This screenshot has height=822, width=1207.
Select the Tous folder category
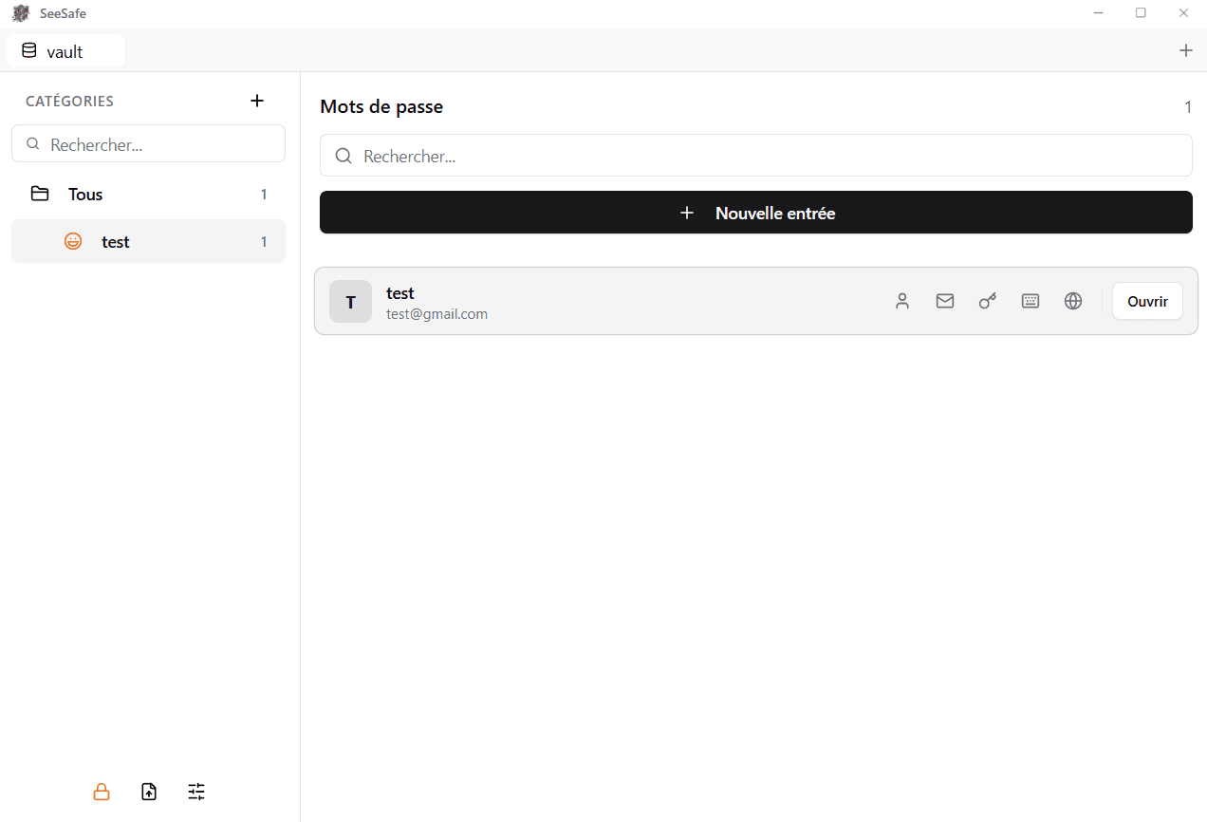(x=148, y=195)
